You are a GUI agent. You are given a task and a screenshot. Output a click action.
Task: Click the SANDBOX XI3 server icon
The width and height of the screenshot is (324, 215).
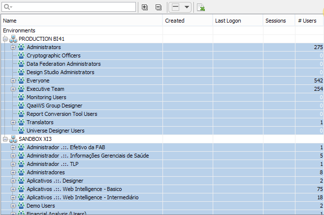pos(13,139)
